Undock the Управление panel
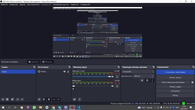The image size is (195, 110). click(x=193, y=67)
